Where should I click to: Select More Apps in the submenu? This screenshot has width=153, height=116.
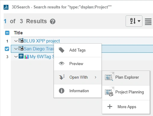coord(126,107)
